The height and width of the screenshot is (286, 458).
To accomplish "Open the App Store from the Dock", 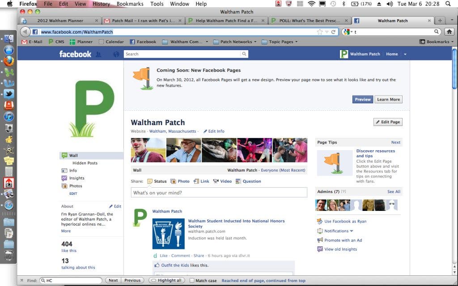I will pyautogui.click(x=9, y=50).
